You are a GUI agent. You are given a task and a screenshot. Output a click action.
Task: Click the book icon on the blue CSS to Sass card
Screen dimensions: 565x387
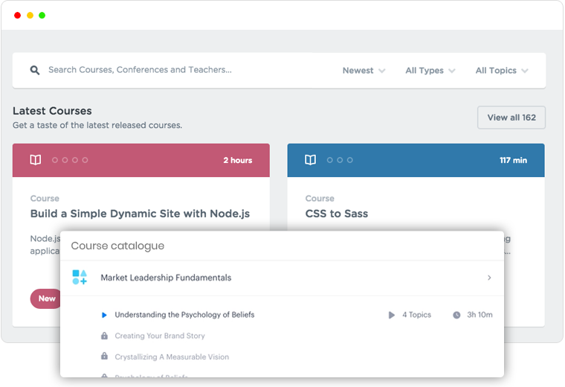click(310, 160)
